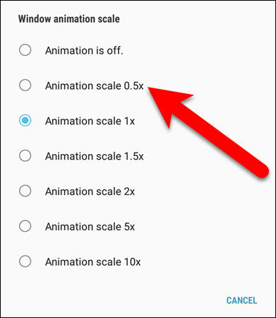The height and width of the screenshot is (318, 276).
Task: Tap the 'Animation scale 2x' text label
Action: (x=90, y=192)
